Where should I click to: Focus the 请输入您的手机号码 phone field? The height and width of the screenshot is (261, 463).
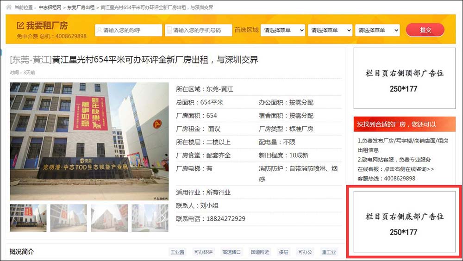click(199, 30)
